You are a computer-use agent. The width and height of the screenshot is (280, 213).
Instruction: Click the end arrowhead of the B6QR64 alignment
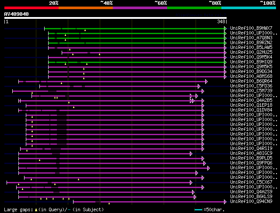pyautogui.click(x=206, y=82)
